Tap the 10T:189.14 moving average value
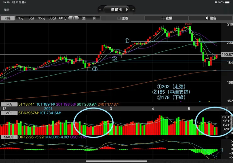 click(46, 104)
